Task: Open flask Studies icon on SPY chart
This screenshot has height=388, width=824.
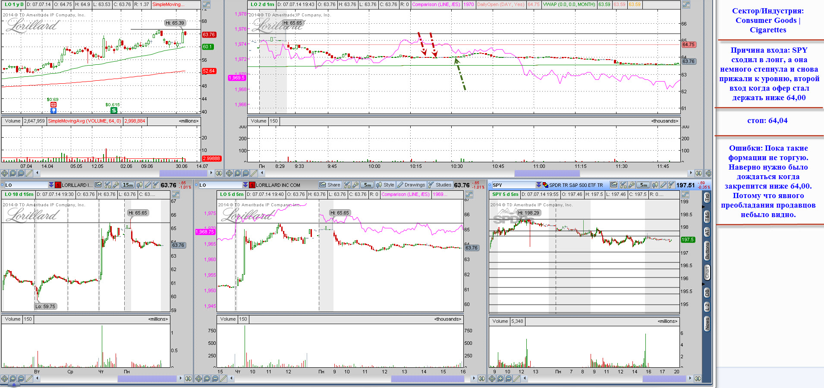Action: [x=671, y=185]
